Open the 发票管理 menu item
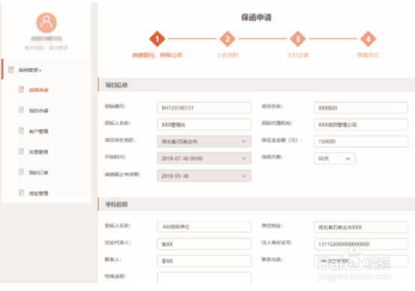 [x=39, y=152]
